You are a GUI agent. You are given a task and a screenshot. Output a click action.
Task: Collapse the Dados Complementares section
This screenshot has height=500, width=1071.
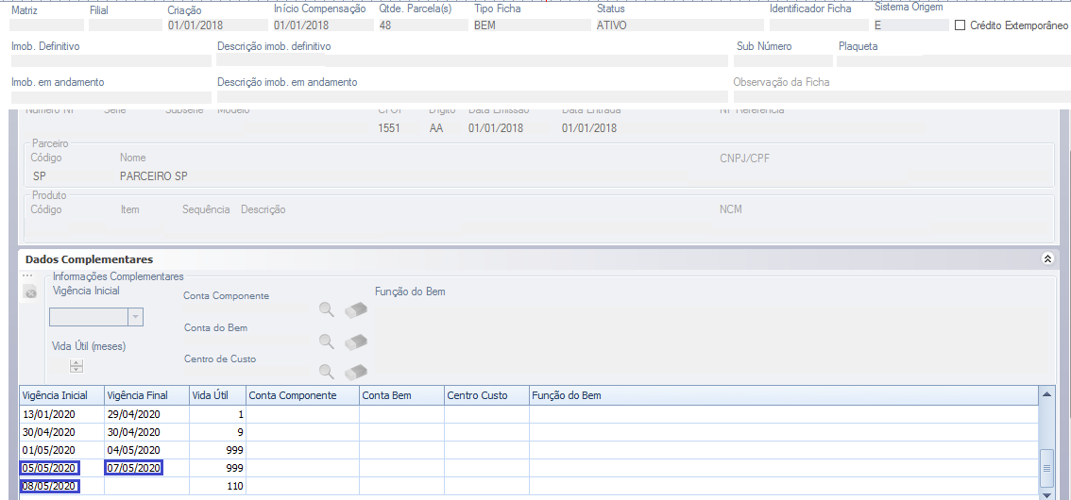click(x=1045, y=258)
